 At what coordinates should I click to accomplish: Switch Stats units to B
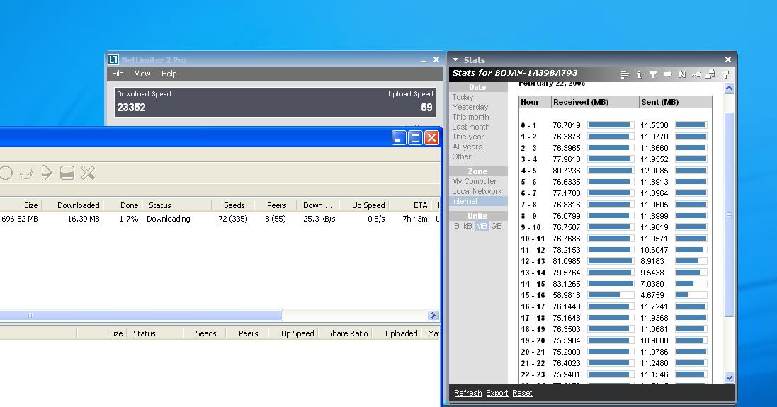456,226
